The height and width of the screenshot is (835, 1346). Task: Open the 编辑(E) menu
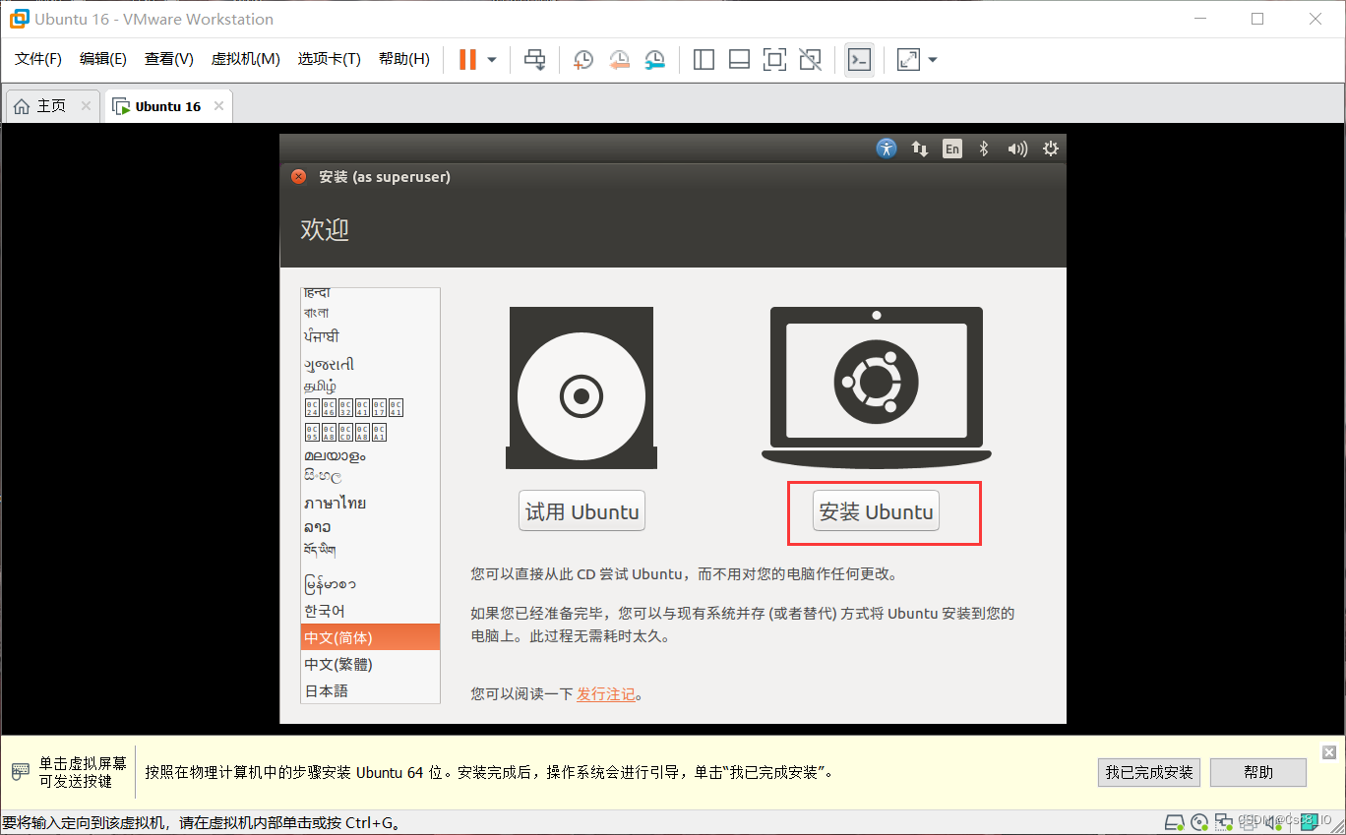point(103,59)
